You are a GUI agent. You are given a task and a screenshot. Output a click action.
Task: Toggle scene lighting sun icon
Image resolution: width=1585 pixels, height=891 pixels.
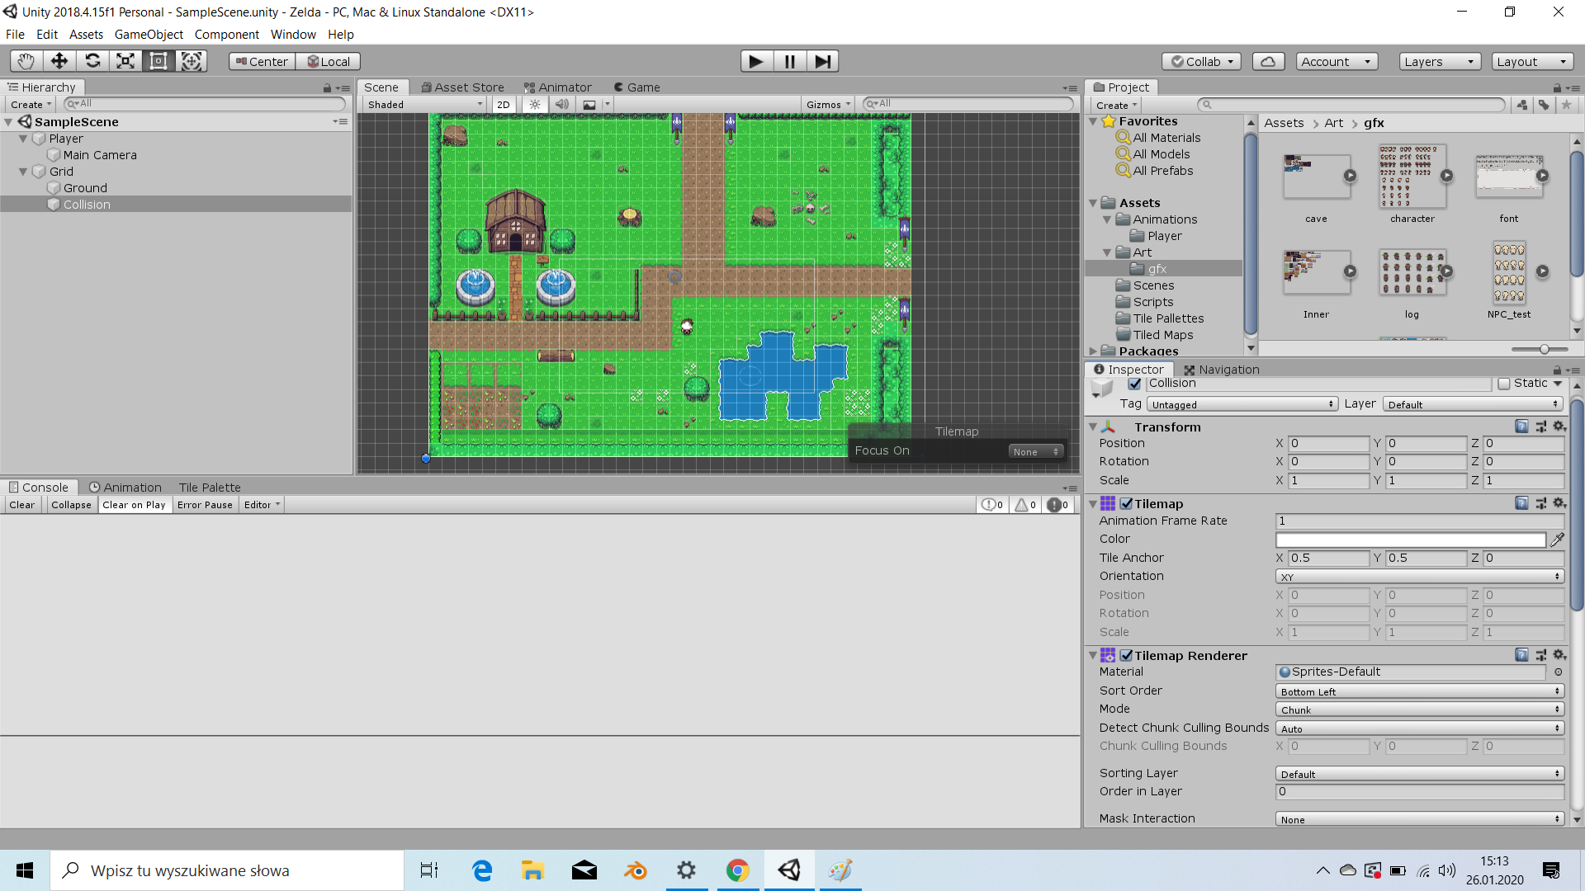point(535,105)
